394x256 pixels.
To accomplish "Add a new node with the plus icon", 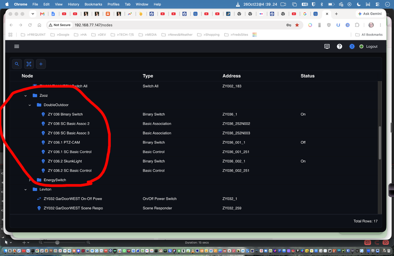I will point(41,64).
